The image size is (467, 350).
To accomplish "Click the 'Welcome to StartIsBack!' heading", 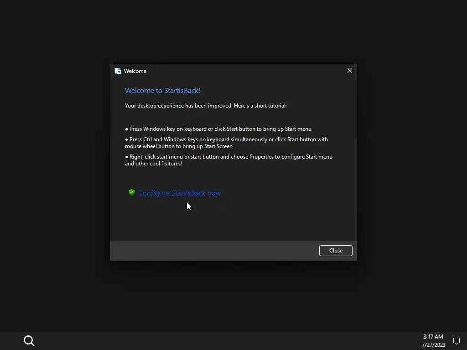I will coord(163,91).
